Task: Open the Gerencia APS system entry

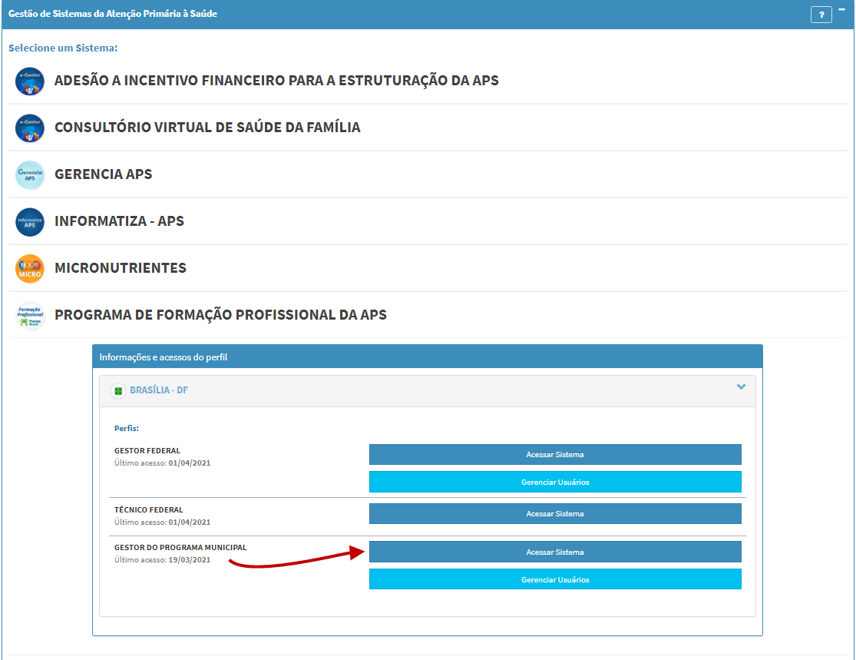Action: tap(104, 174)
